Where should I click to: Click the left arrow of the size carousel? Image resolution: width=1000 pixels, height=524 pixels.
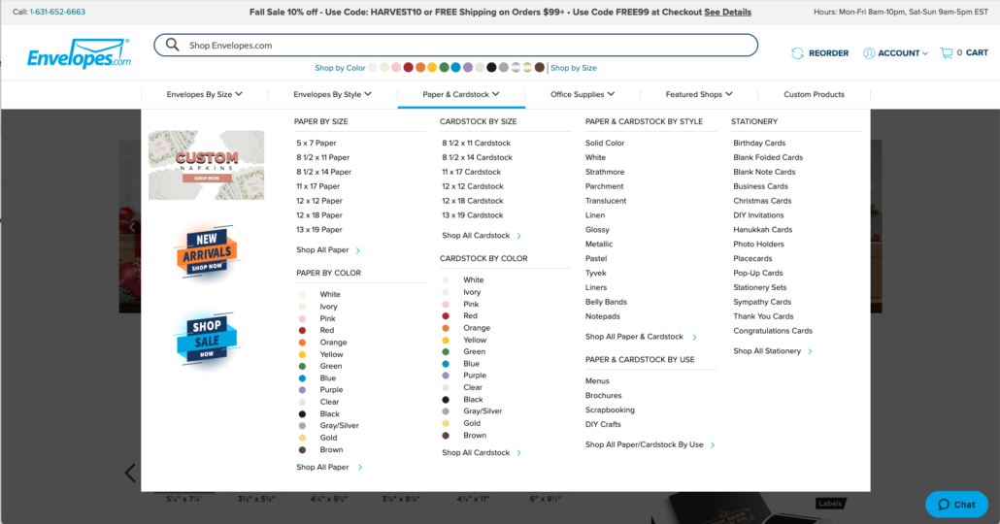click(x=130, y=473)
